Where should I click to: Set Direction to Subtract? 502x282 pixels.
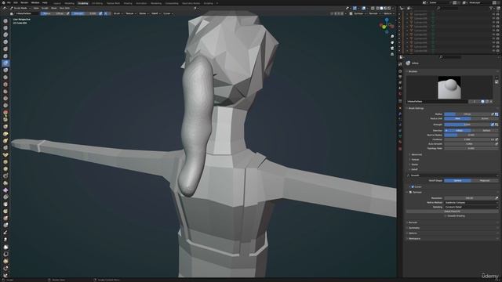pyautogui.click(x=485, y=131)
